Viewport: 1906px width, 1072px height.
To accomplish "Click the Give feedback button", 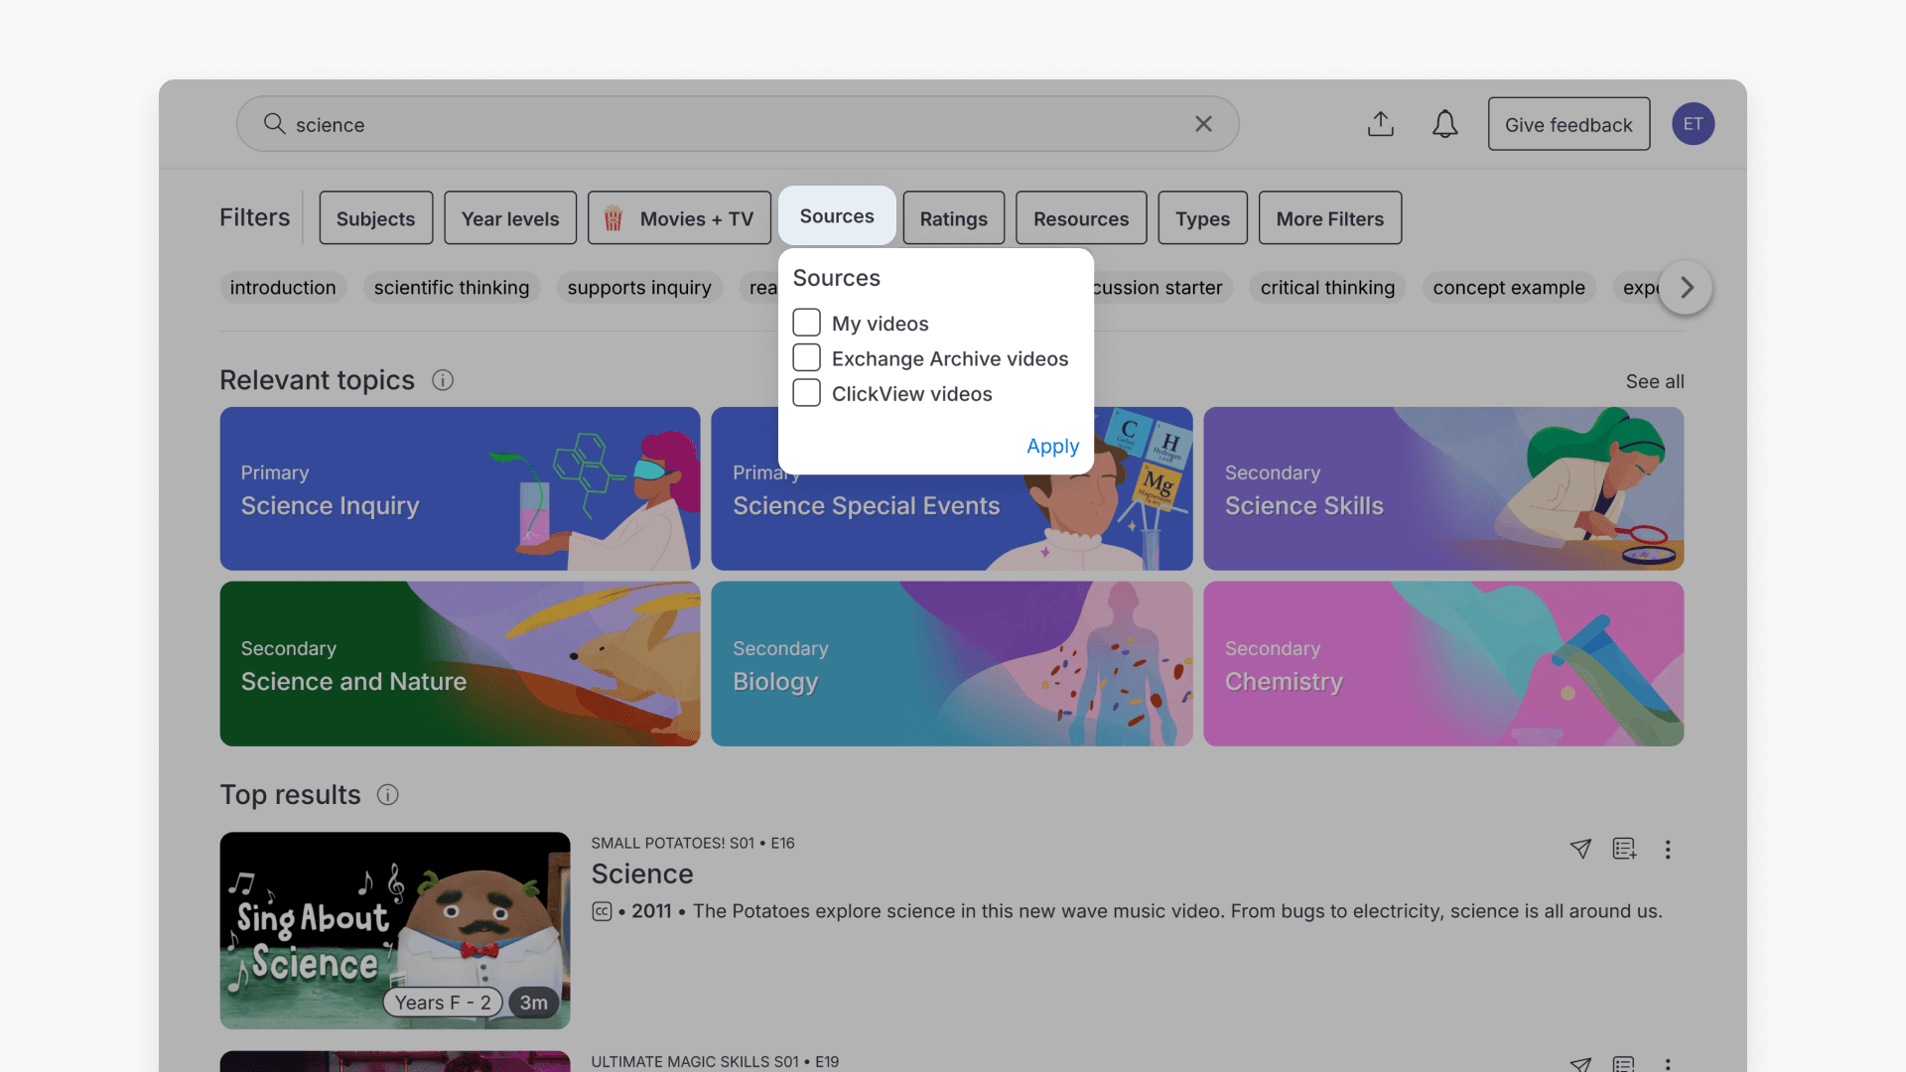I will point(1568,124).
